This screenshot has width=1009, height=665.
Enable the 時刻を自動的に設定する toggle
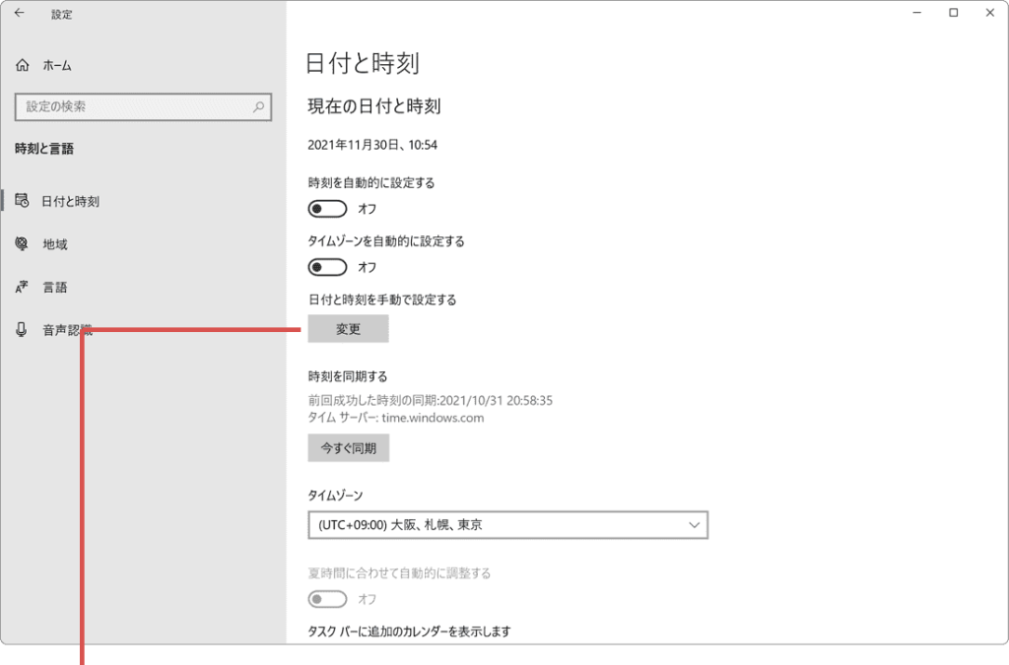point(328,209)
